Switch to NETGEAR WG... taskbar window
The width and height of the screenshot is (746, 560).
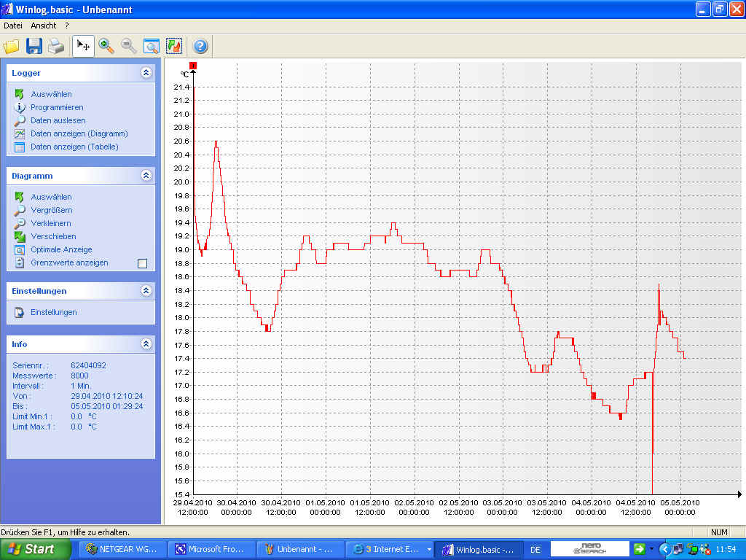122,550
